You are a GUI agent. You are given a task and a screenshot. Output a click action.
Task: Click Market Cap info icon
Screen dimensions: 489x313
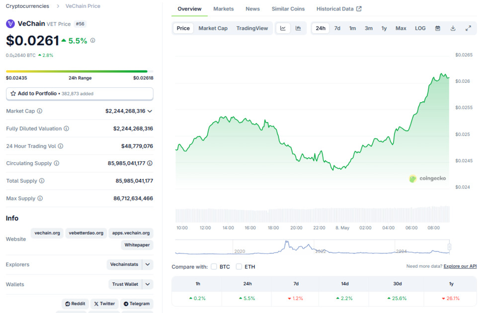[x=40, y=111]
